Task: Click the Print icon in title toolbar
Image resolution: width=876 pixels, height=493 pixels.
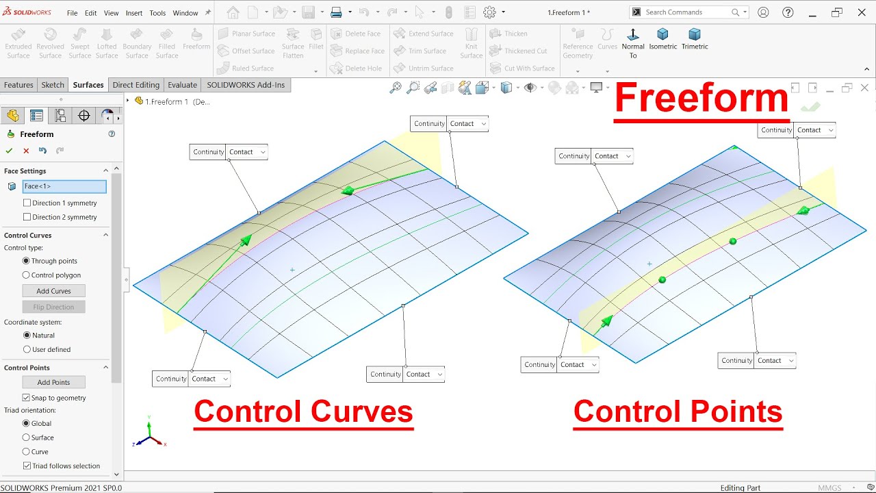Action: point(336,12)
